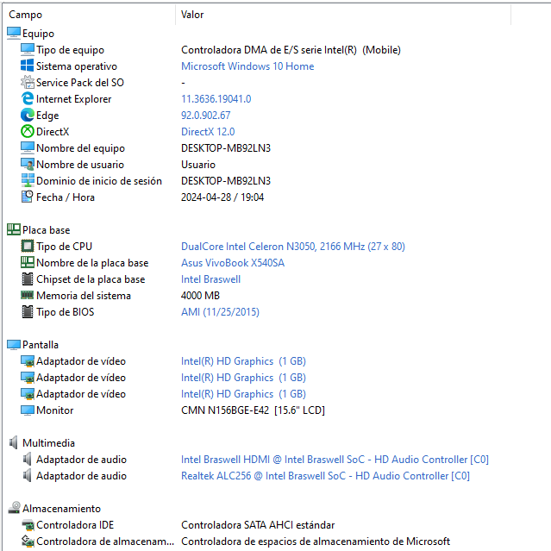Open the Edge version 92.0.902.67 link
Screen dimensions: 551x551
pyautogui.click(x=205, y=116)
